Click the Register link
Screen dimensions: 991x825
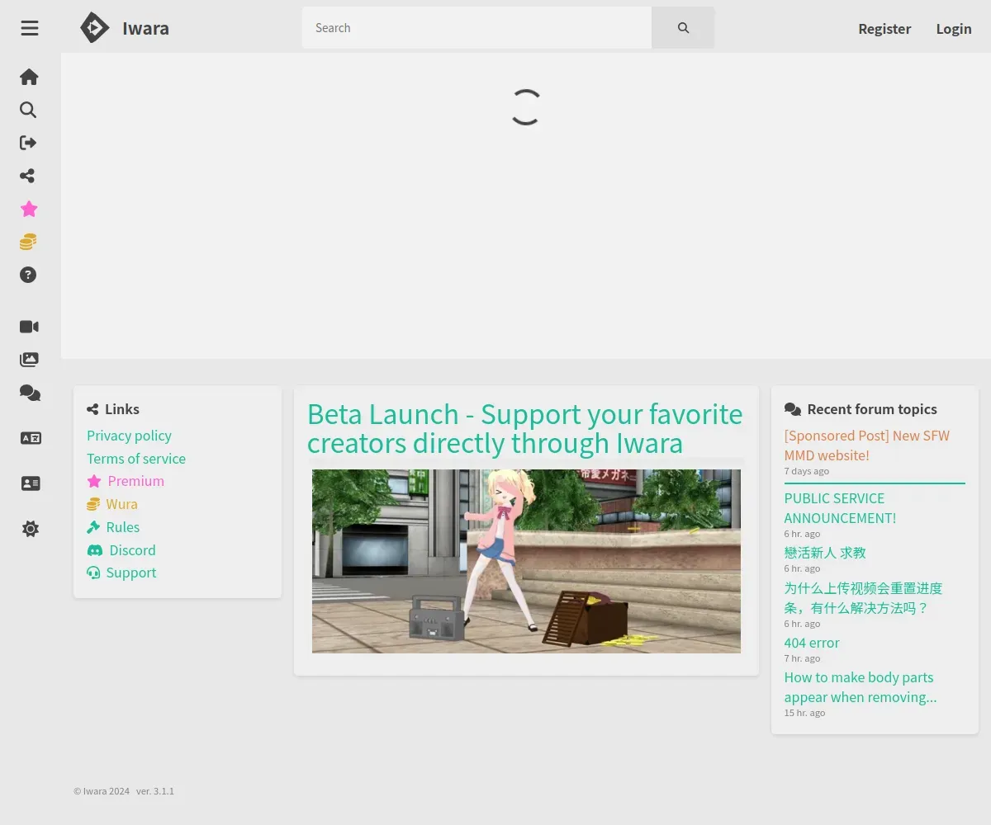[884, 29]
